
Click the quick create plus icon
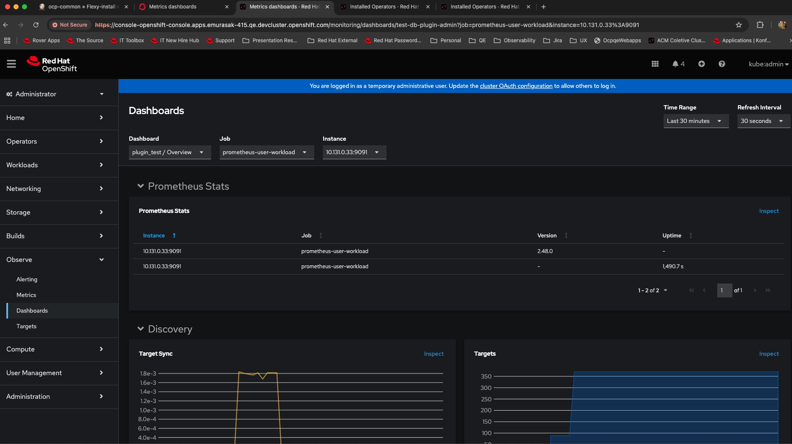[x=701, y=64]
